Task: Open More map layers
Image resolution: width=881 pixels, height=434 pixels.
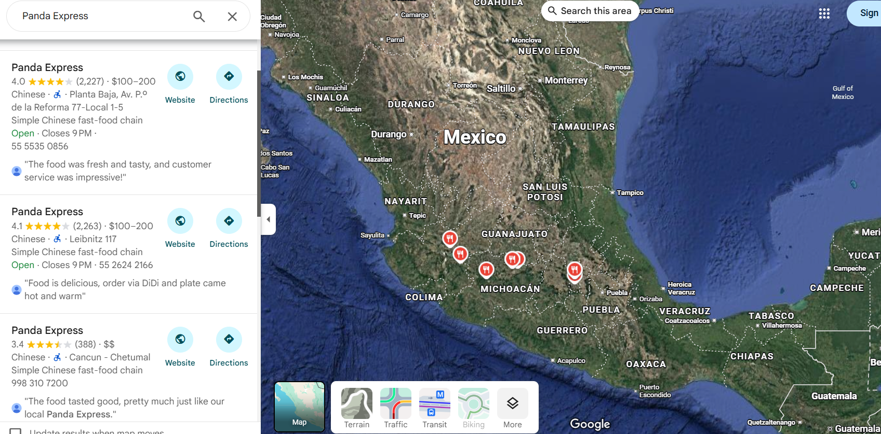Action: (513, 408)
